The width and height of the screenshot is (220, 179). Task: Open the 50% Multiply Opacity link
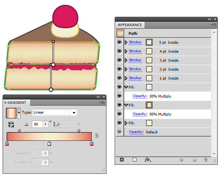coord(140,114)
